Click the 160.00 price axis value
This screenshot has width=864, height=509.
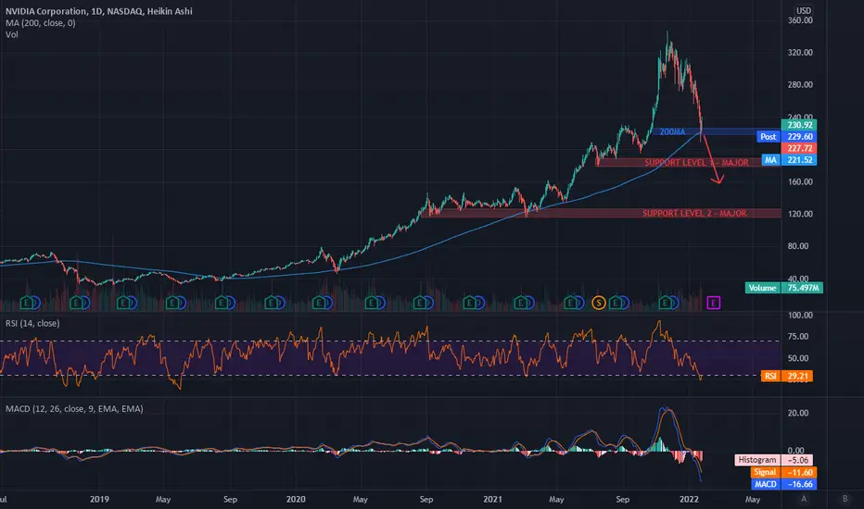(x=800, y=181)
